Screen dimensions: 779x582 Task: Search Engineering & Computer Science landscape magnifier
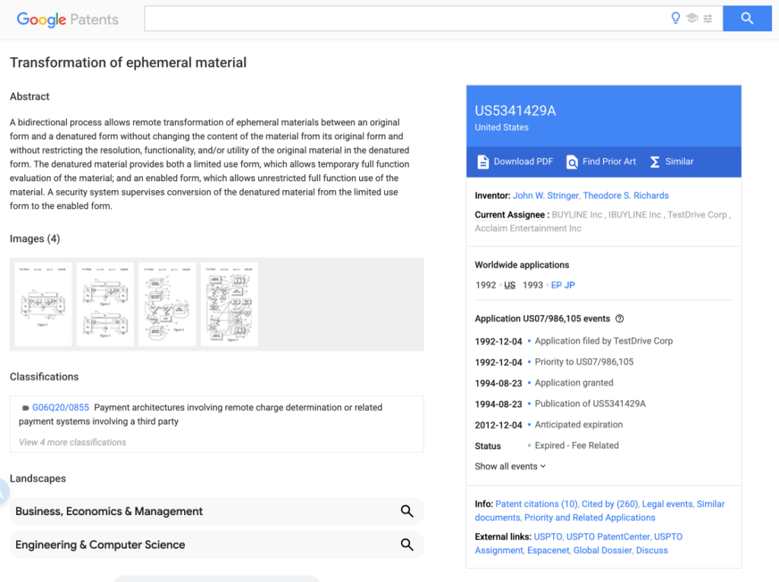pyautogui.click(x=407, y=544)
